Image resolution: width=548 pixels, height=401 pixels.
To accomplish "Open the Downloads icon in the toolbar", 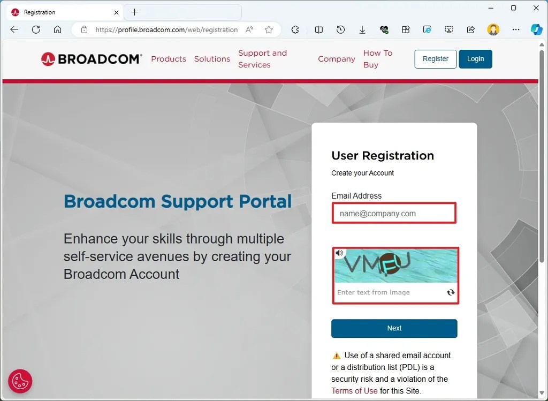I will [362, 29].
